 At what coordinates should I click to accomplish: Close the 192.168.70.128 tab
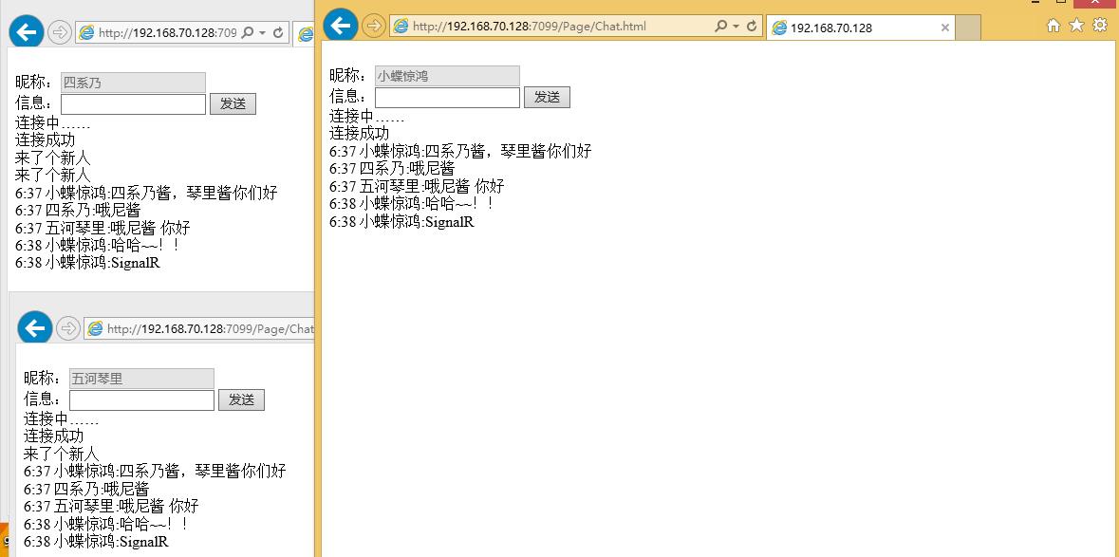(945, 28)
